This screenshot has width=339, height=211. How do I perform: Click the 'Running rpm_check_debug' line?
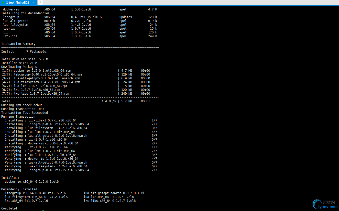pos(22,105)
